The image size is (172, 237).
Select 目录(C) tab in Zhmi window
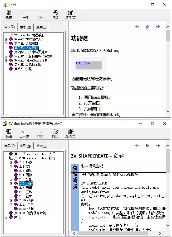[9, 27]
